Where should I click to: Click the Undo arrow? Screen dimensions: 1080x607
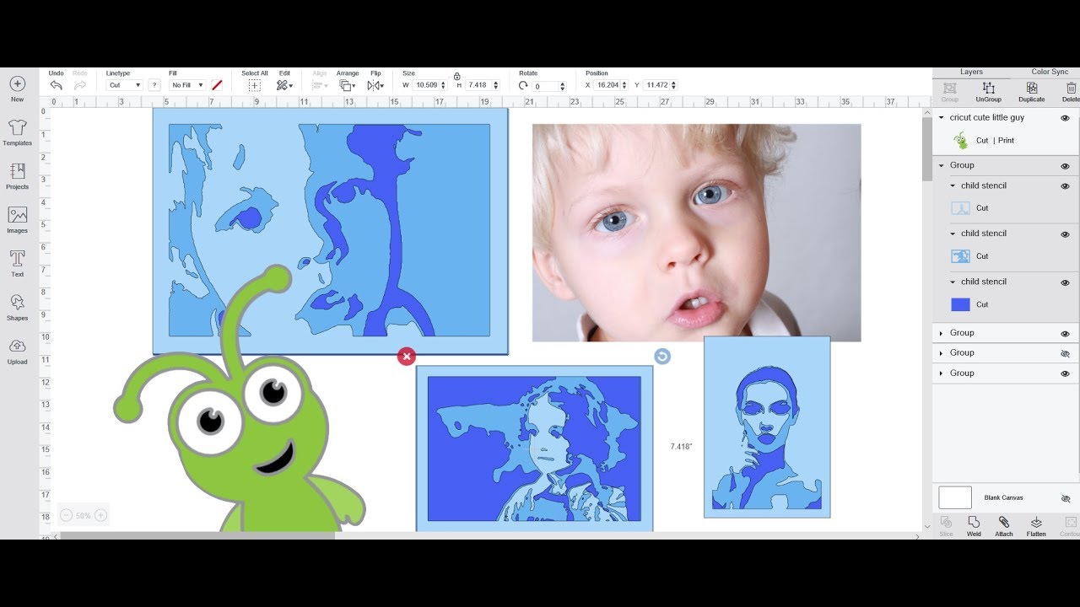pyautogui.click(x=56, y=85)
